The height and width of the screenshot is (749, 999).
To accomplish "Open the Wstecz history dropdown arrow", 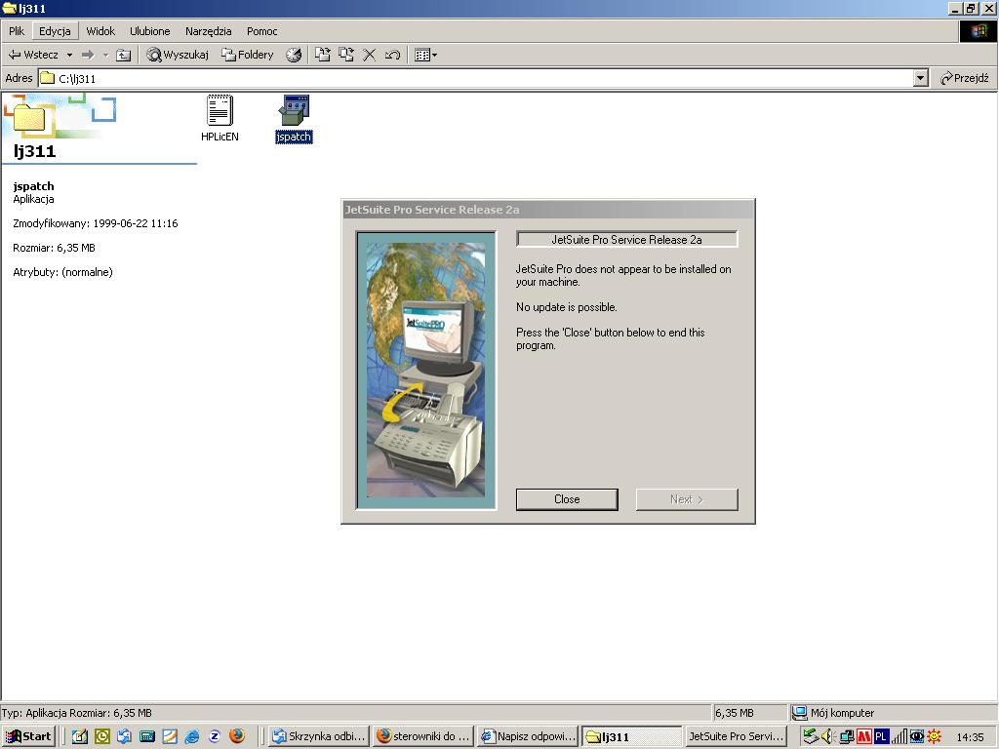I will coord(69,56).
